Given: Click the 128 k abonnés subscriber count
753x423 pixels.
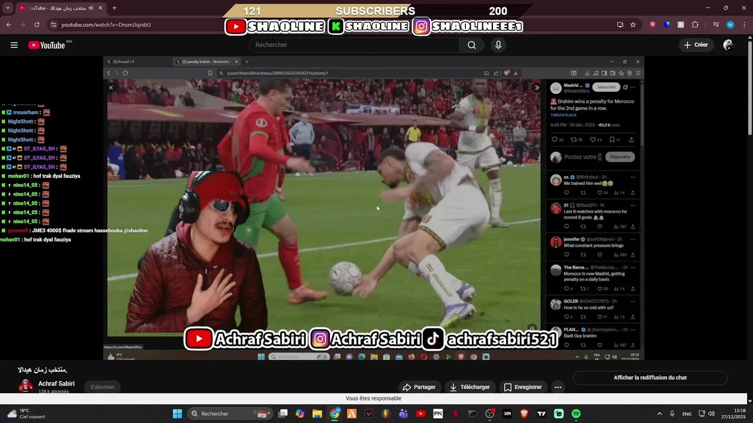Looking at the screenshot, I should pyautogui.click(x=54, y=392).
